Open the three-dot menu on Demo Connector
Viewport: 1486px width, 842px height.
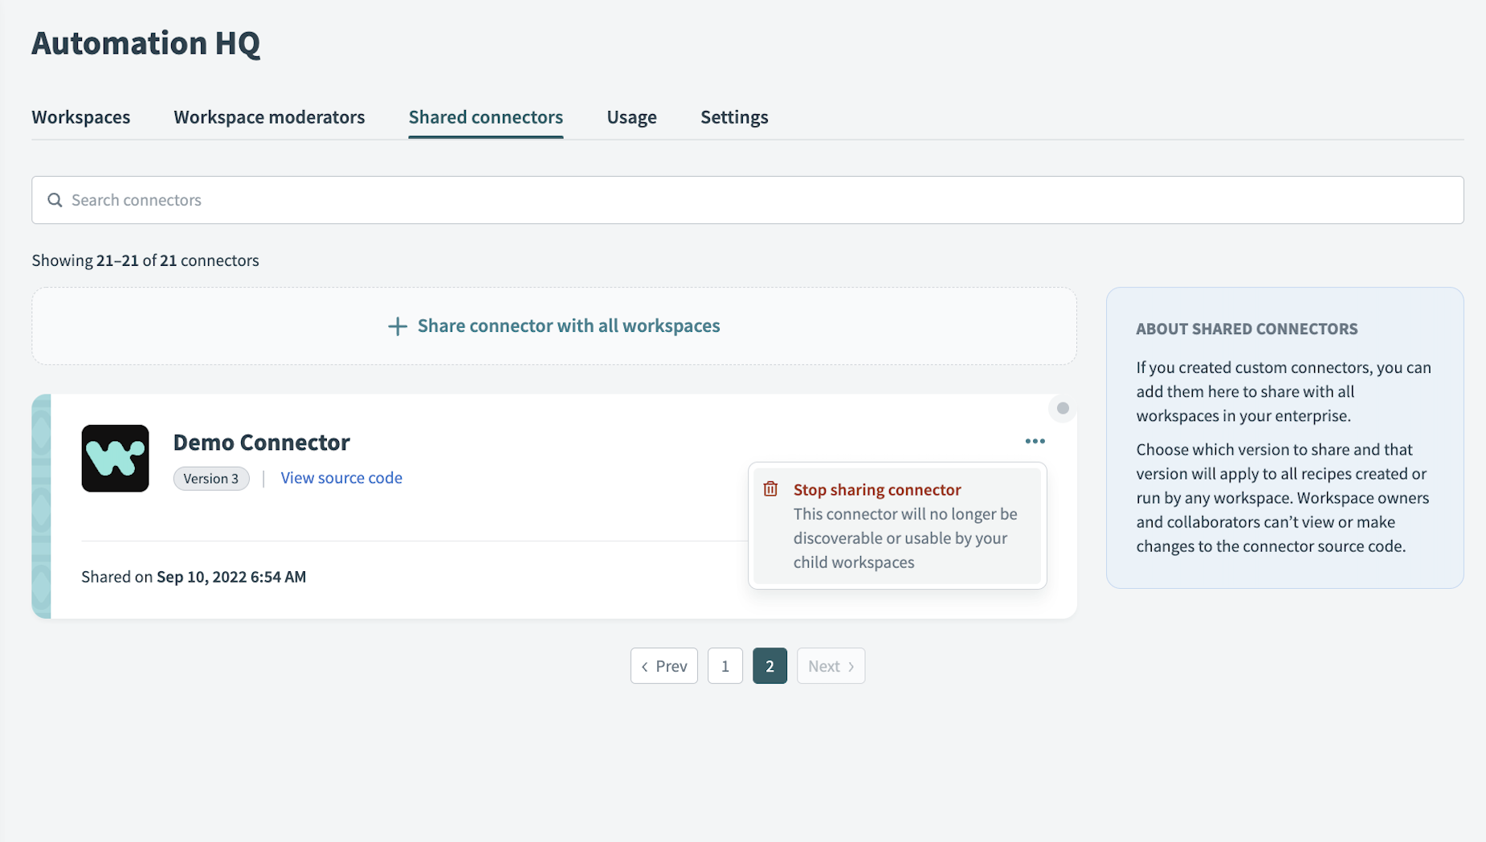click(1035, 441)
